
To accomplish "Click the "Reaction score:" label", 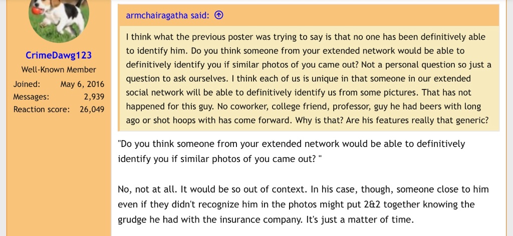I will tap(41, 109).
